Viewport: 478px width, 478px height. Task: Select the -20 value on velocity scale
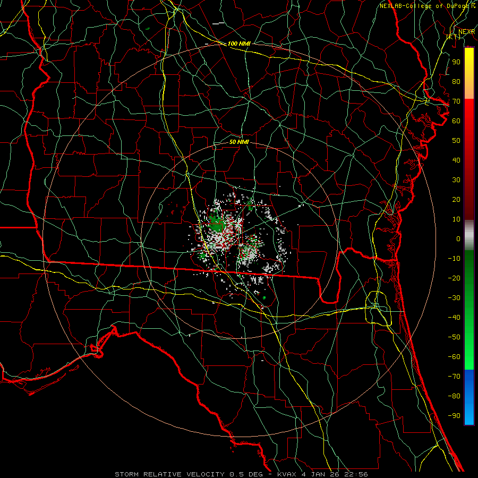pos(454,278)
